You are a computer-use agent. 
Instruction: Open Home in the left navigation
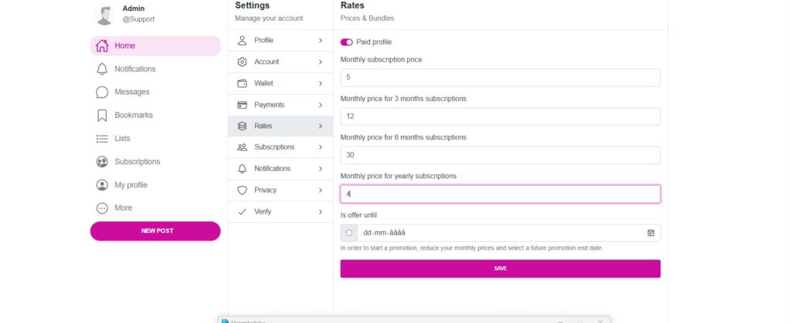155,45
